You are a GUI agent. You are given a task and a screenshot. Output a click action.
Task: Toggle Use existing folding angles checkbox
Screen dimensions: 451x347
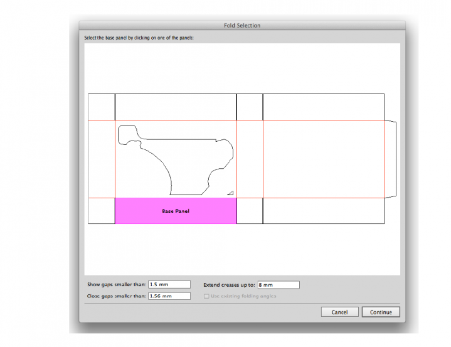[x=206, y=296]
